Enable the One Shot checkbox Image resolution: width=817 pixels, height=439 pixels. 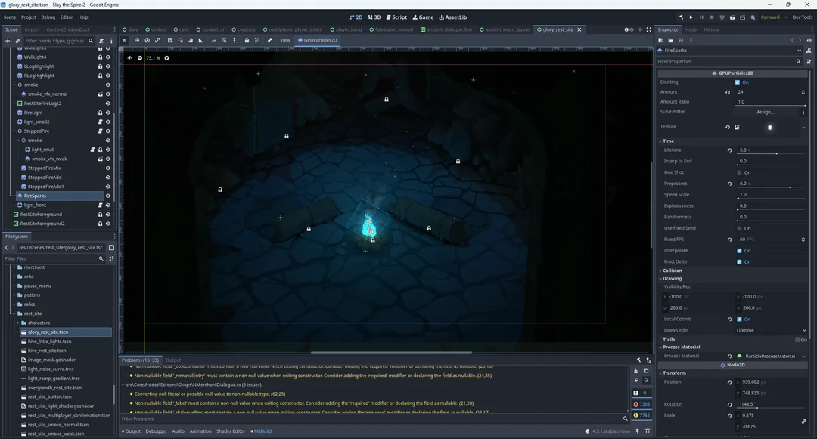click(739, 172)
